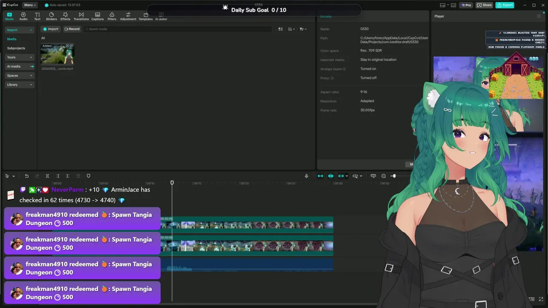
Task: Open the pointer tool dropdown arrow
Action: 14,176
